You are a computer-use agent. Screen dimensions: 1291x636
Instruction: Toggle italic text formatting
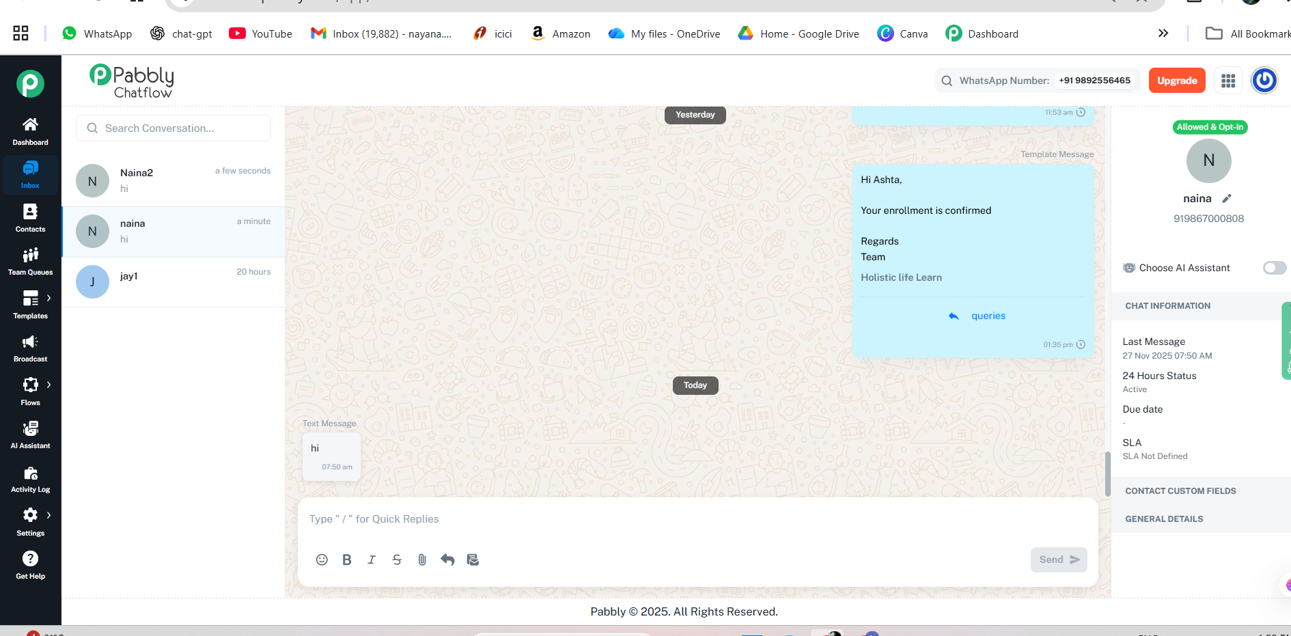372,559
